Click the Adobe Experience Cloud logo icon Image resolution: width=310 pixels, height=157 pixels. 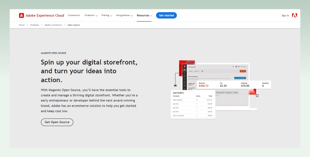click(x=21, y=15)
